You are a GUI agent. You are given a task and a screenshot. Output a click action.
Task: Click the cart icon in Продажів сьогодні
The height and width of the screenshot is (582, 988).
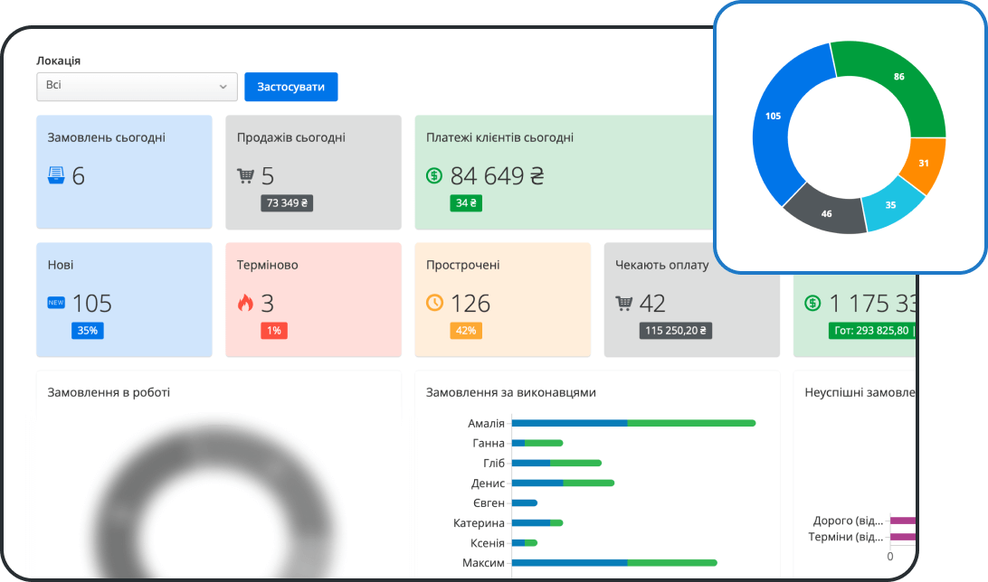coord(245,176)
